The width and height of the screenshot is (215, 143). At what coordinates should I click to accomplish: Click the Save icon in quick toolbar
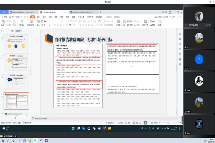[x=10, y=17]
